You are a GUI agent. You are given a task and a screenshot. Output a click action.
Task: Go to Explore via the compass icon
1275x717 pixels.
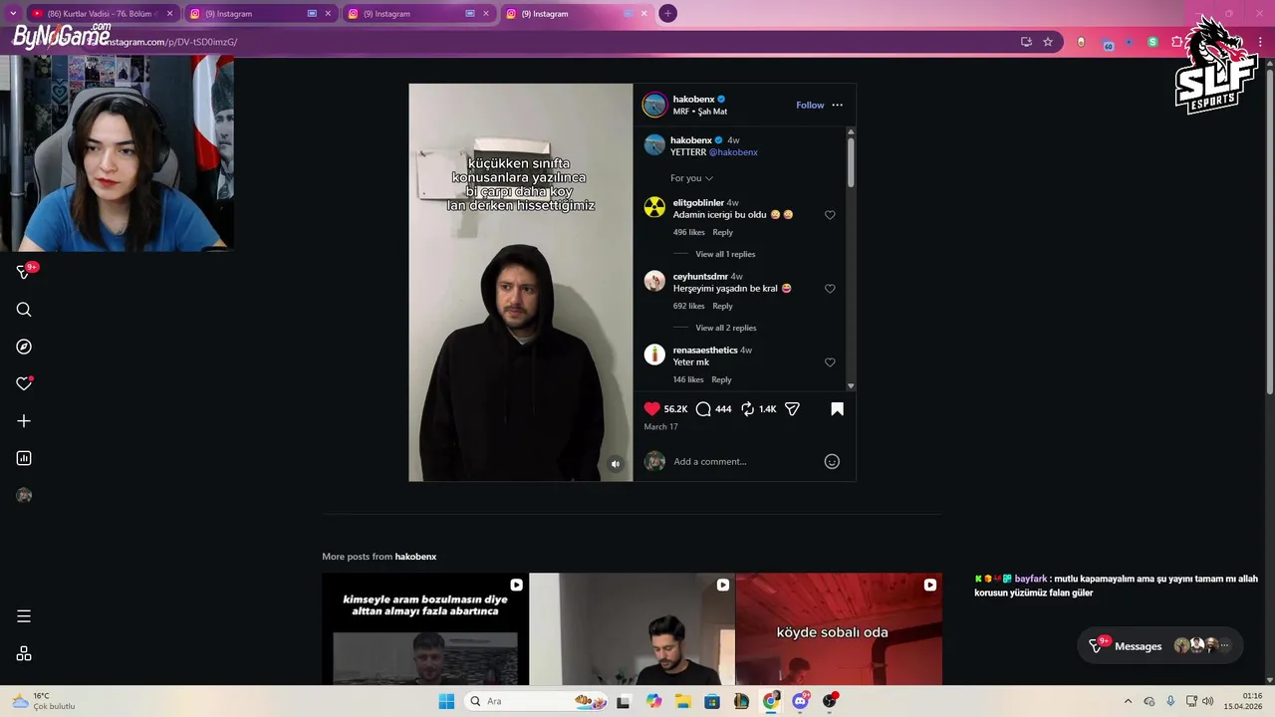click(24, 347)
